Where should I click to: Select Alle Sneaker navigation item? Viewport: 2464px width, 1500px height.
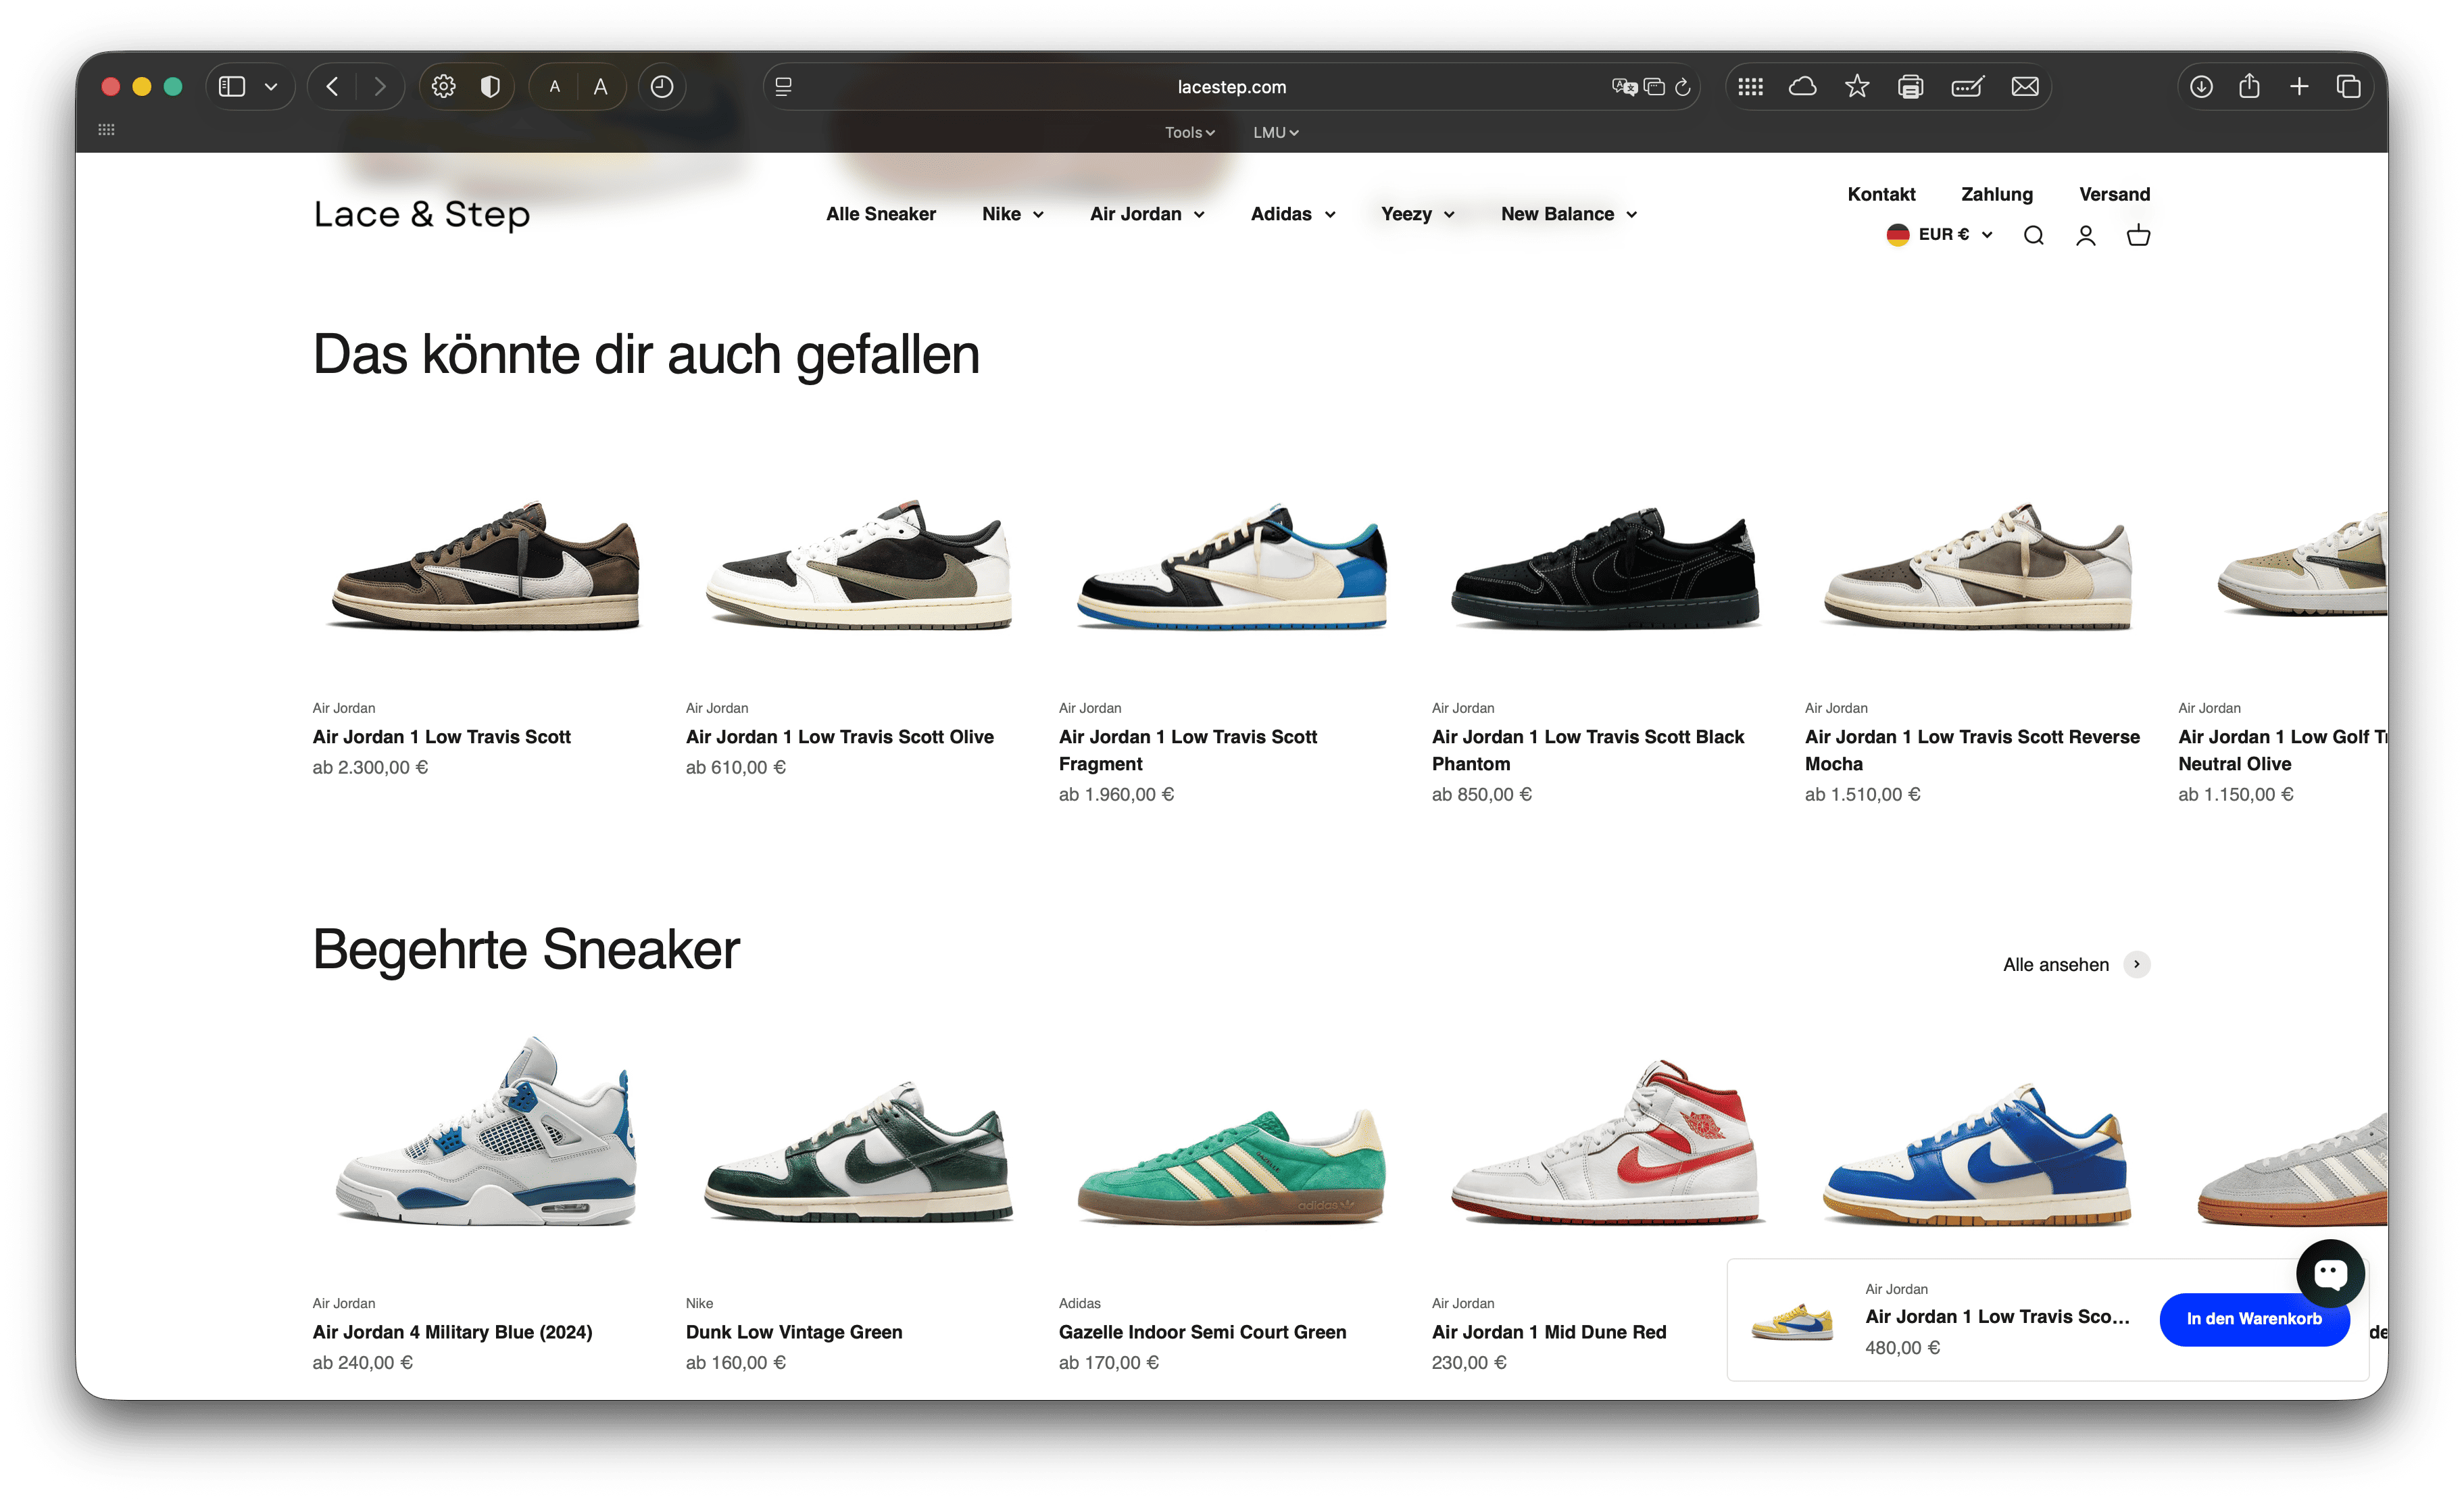[x=880, y=214]
